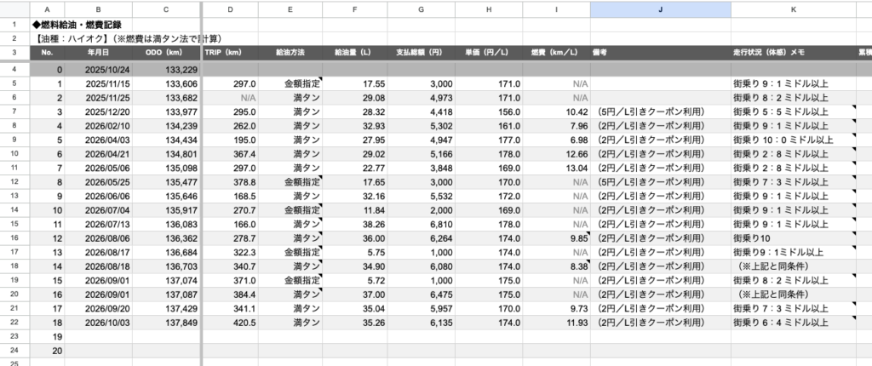Click ODO cell 135,477
Screen dimensions: 872x366
[x=166, y=182]
